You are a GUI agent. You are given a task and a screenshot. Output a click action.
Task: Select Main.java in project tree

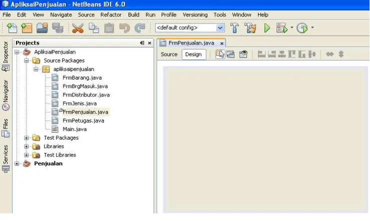pyautogui.click(x=74, y=129)
